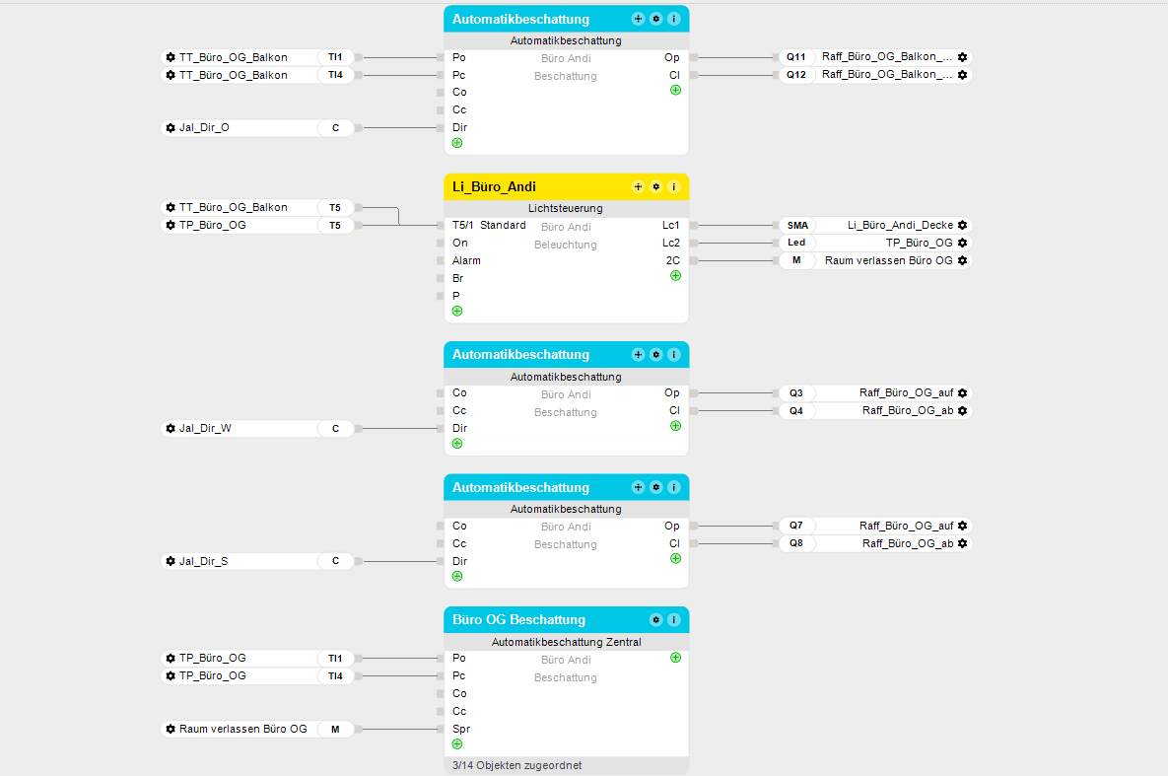Add output via green plus below 2C
Image resolution: width=1168 pixels, height=776 pixels.
(675, 276)
